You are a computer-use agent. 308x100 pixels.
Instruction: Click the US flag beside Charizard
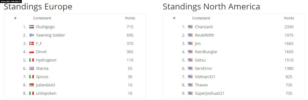[x=190, y=27]
